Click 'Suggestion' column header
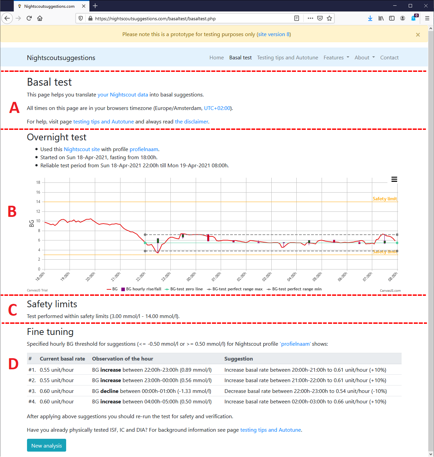Image resolution: width=434 pixels, height=457 pixels. click(x=239, y=359)
